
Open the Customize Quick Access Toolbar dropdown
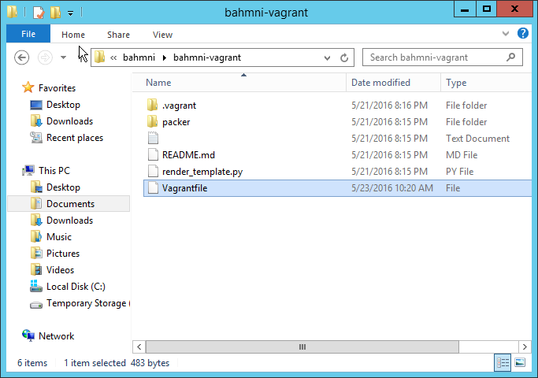[70, 13]
